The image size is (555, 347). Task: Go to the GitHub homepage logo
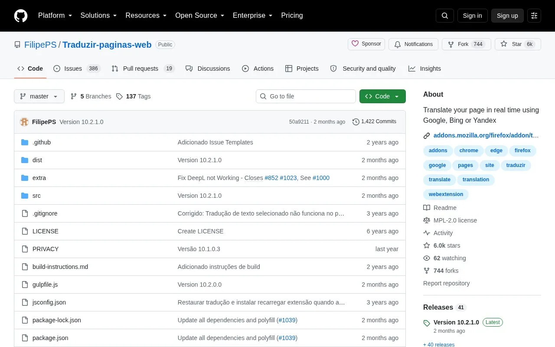pyautogui.click(x=21, y=16)
